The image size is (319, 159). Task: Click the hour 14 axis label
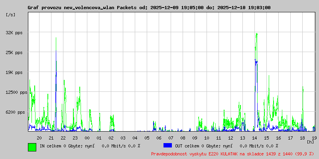(x=255, y=138)
